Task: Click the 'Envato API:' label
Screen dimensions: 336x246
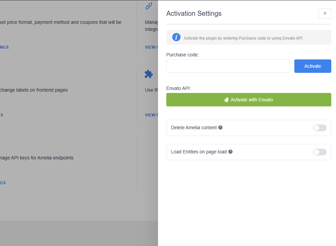Action: pos(178,88)
